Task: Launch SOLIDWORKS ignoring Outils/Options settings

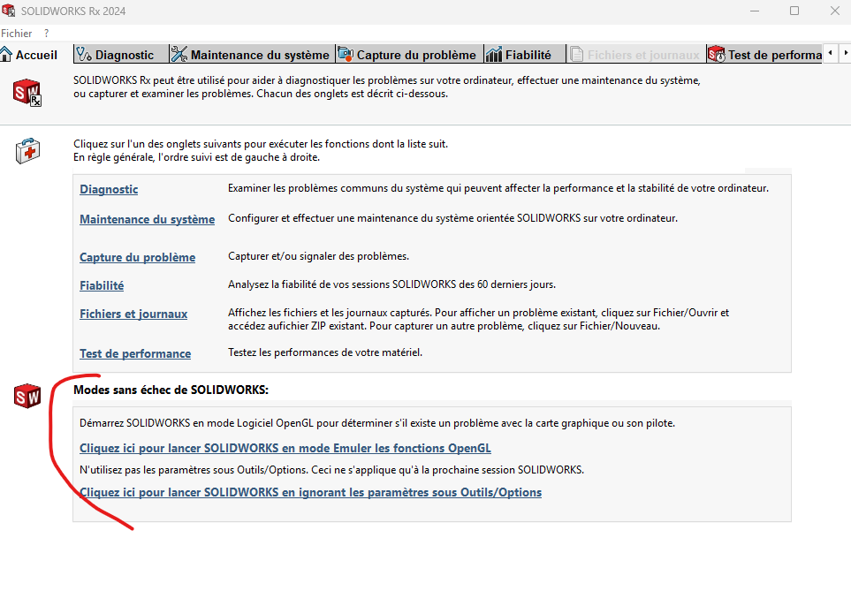Action: tap(310, 492)
